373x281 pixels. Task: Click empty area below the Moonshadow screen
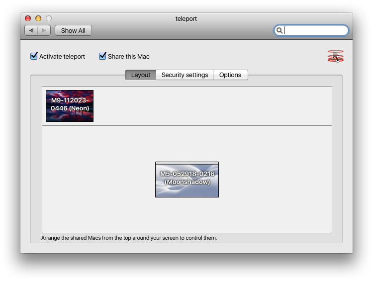coord(187,216)
